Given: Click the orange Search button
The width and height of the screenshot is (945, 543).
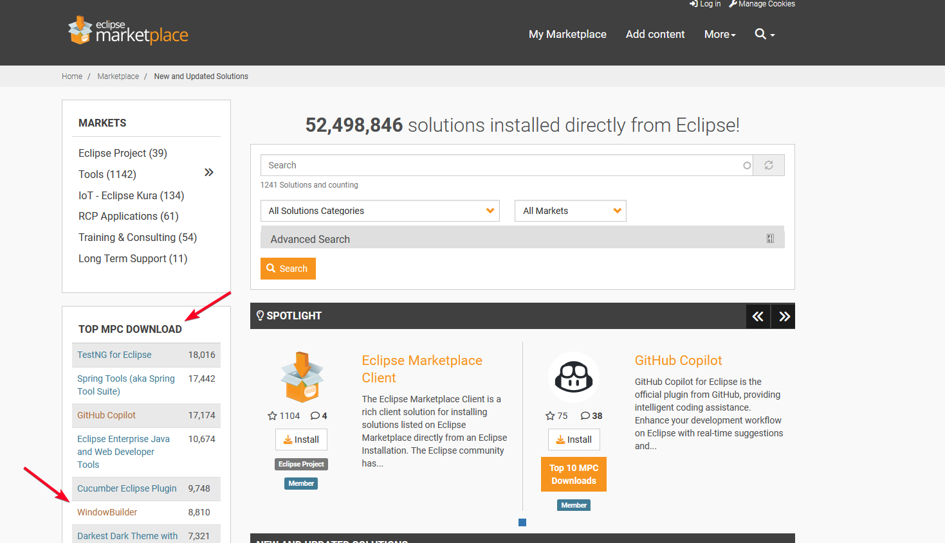Looking at the screenshot, I should (x=288, y=269).
